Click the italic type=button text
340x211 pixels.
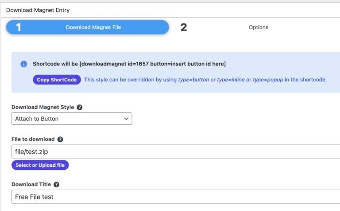pyautogui.click(x=193, y=80)
